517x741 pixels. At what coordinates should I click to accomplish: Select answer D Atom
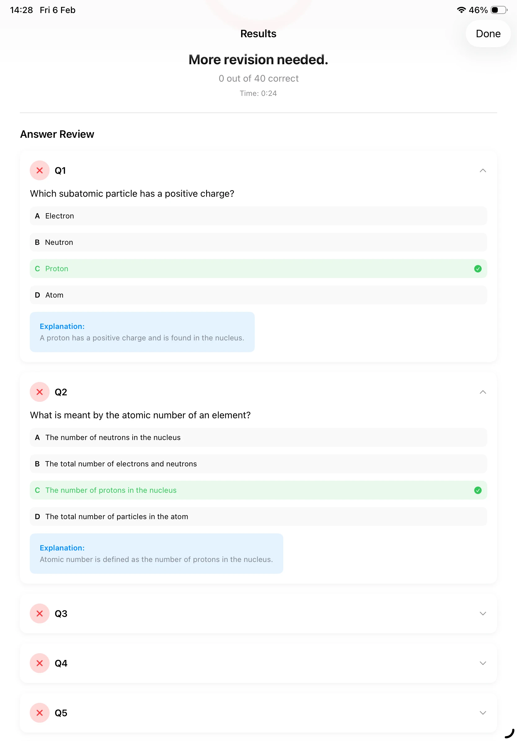(x=258, y=295)
